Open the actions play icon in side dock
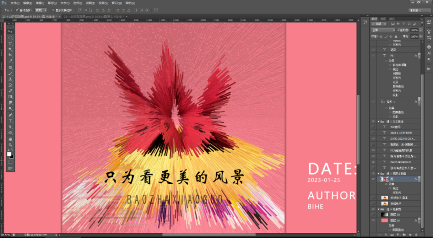This screenshot has width=433, height=238. 429,69
